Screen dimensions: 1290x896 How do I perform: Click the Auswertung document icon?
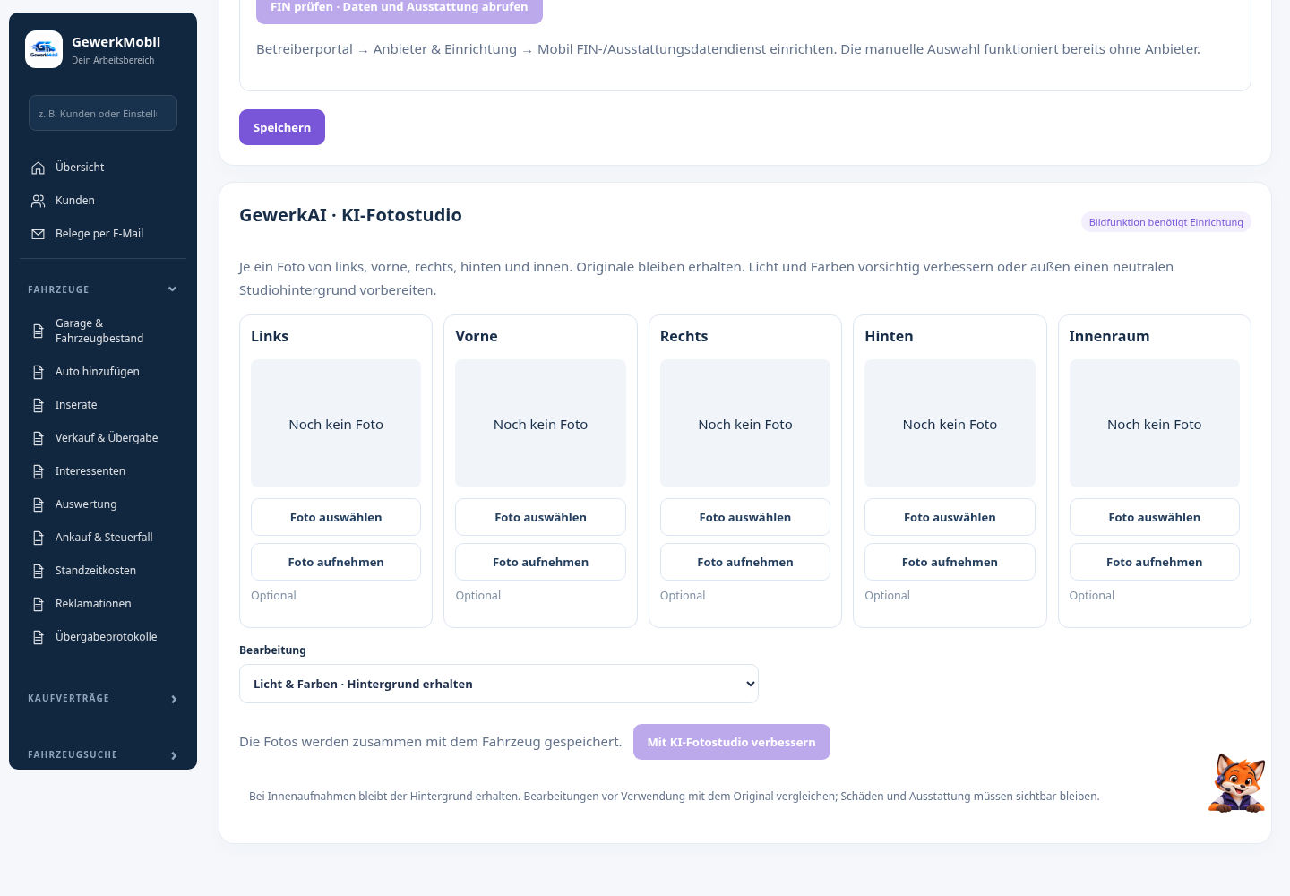tap(38, 504)
